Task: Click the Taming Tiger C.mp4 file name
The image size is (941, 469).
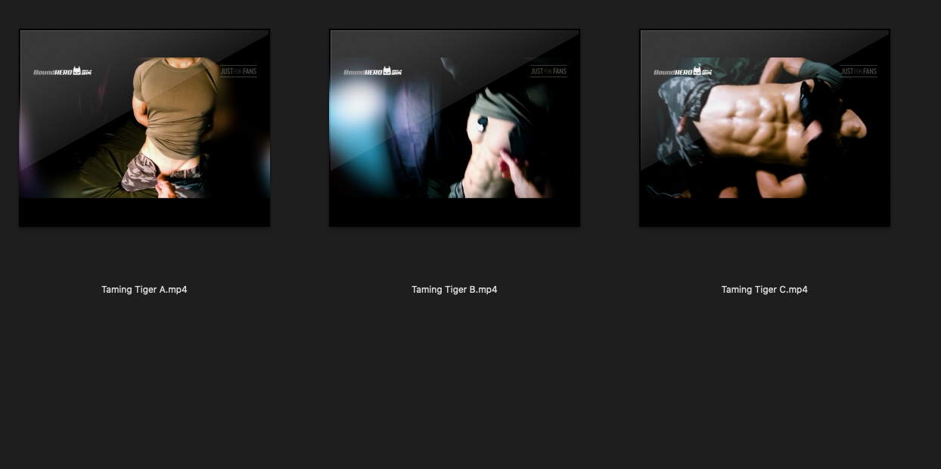Action: [764, 290]
